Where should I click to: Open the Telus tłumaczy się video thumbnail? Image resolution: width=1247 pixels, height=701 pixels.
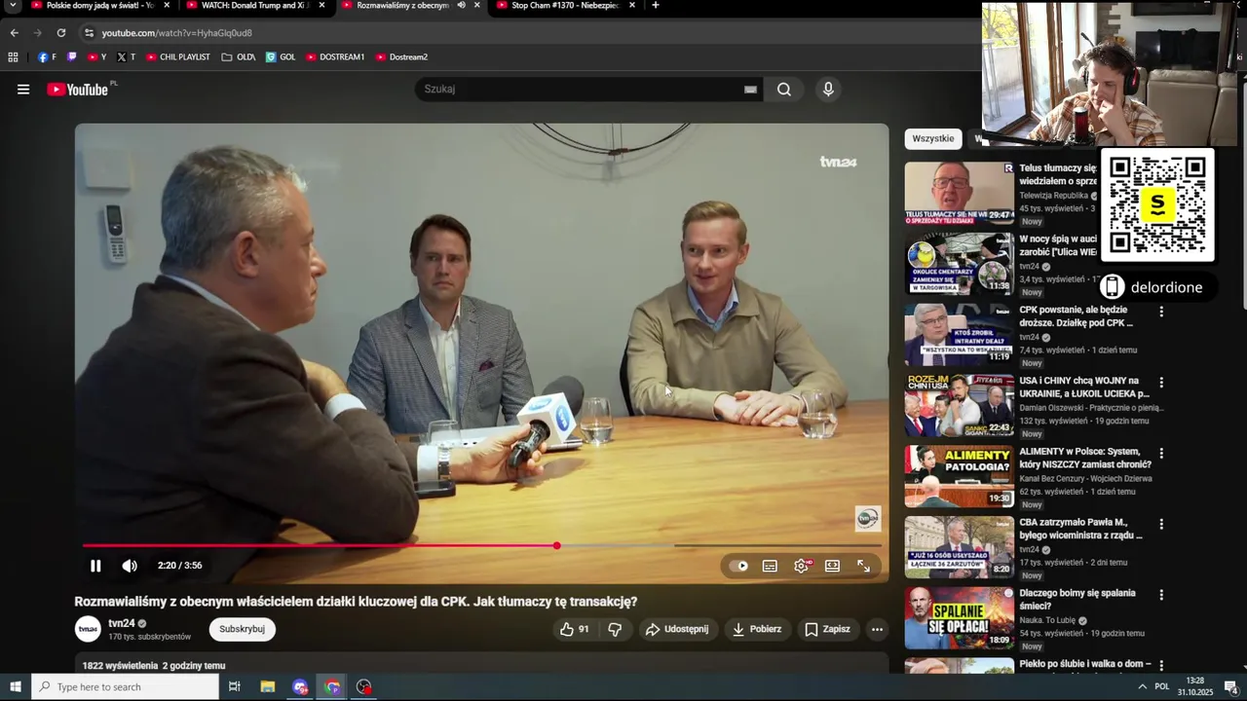point(959,193)
